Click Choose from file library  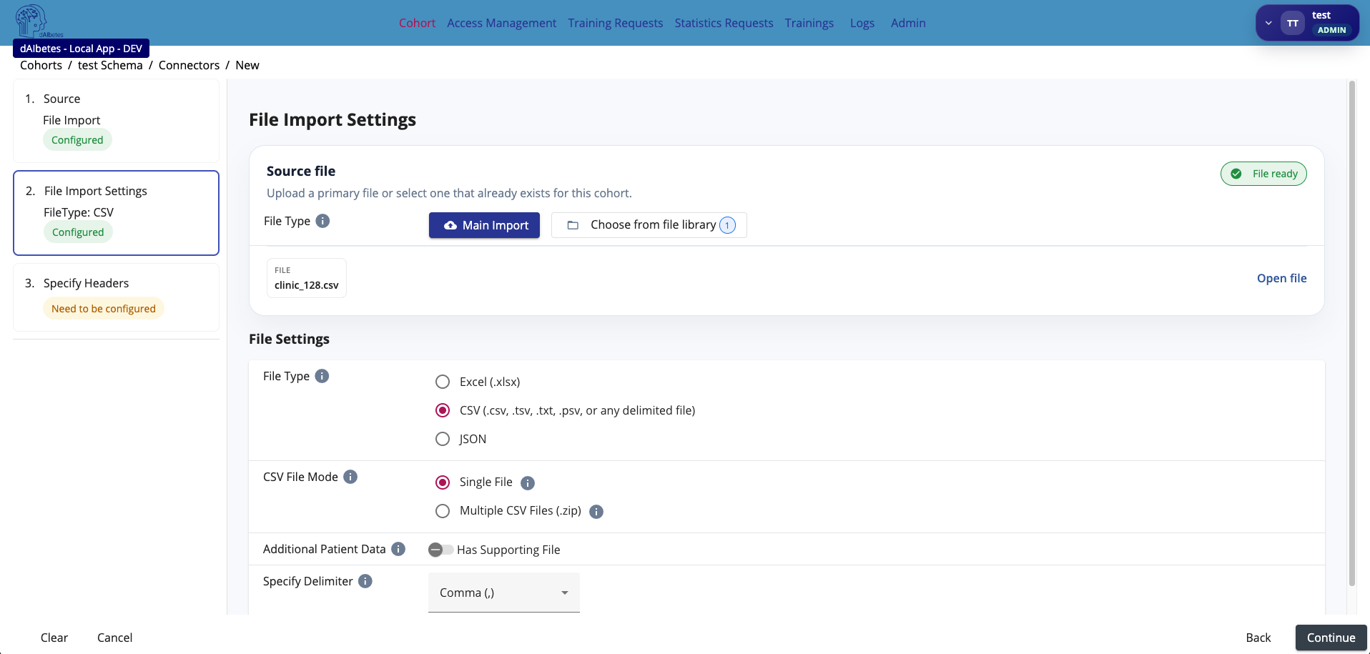(x=649, y=225)
